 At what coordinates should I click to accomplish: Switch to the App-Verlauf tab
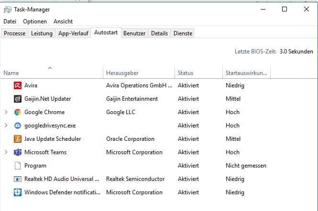pos(73,33)
